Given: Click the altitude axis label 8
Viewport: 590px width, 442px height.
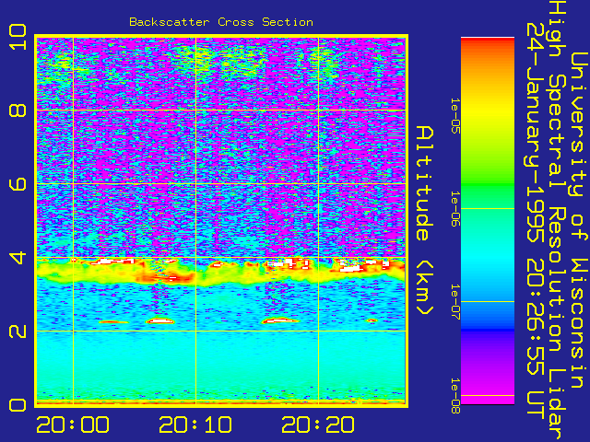Looking at the screenshot, I should (x=18, y=110).
